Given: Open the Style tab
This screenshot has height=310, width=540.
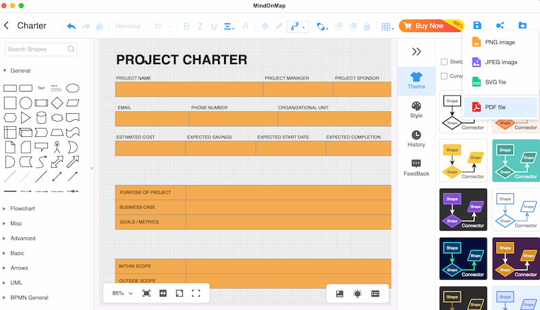Looking at the screenshot, I should coord(416,110).
